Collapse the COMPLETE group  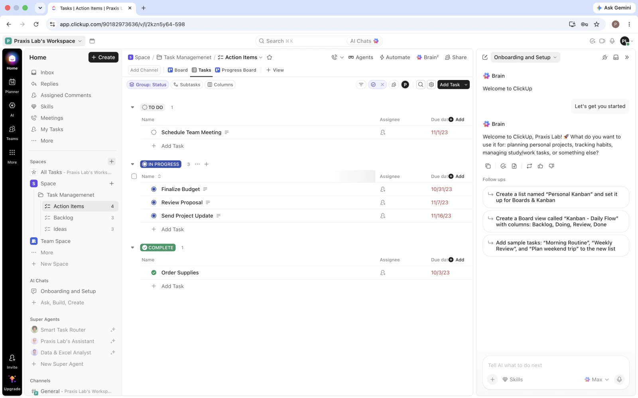(x=132, y=248)
